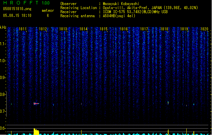Select the ICOM IC-575 receiver description

pyautogui.click(x=135, y=12)
